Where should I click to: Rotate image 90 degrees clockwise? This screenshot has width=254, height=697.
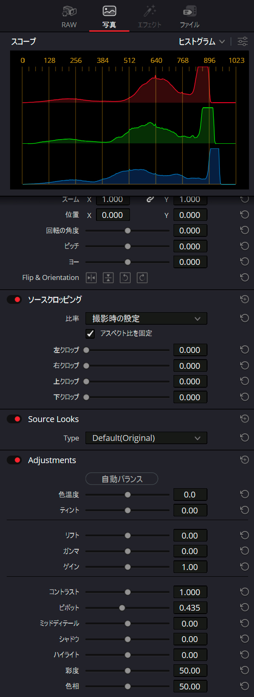coord(142,277)
